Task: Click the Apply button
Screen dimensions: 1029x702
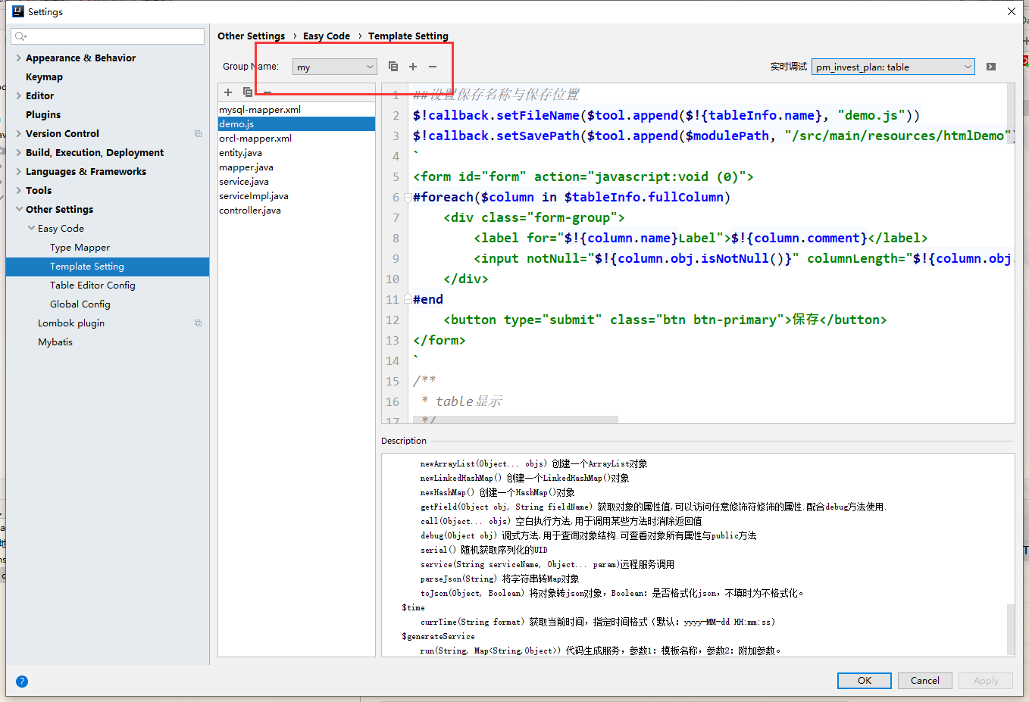Action: click(x=986, y=681)
